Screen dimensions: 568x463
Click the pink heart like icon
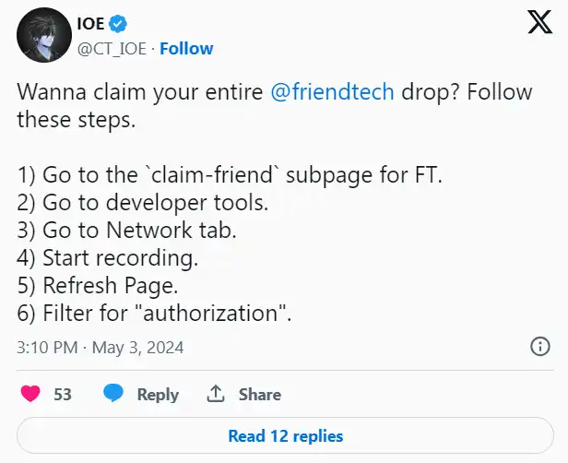(x=30, y=394)
